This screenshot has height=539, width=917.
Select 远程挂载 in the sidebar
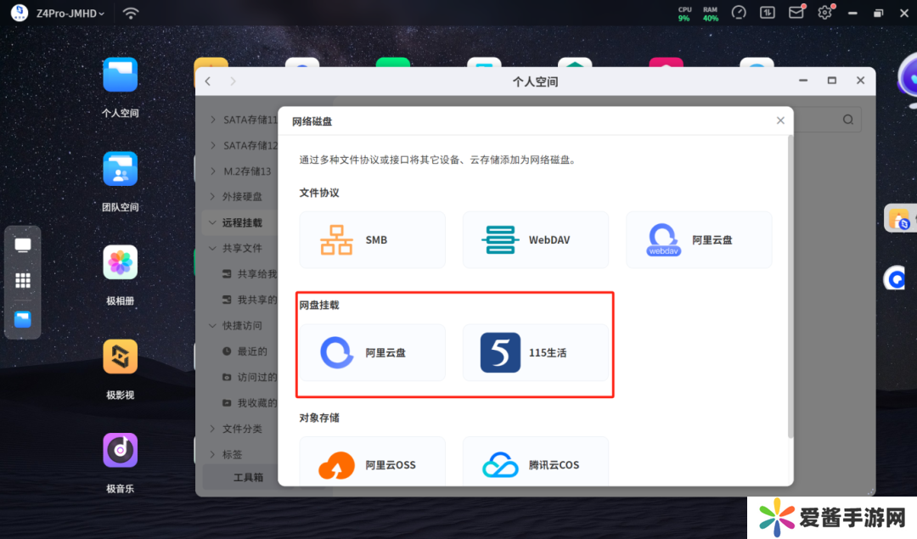242,222
